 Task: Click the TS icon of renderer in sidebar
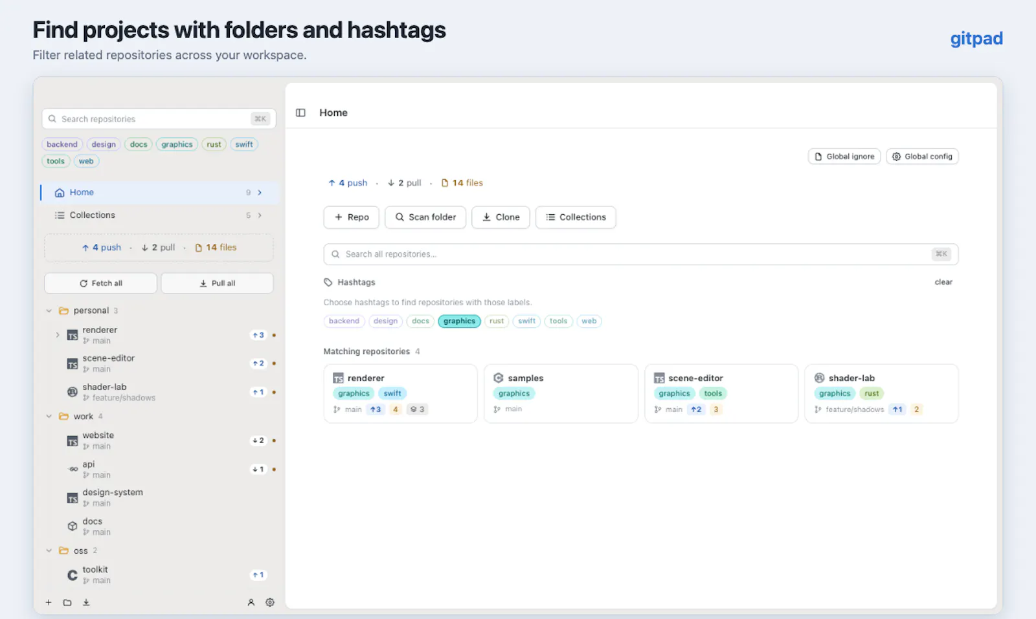coord(73,335)
